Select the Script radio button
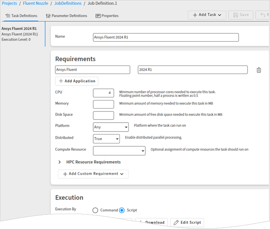 tap(122, 210)
